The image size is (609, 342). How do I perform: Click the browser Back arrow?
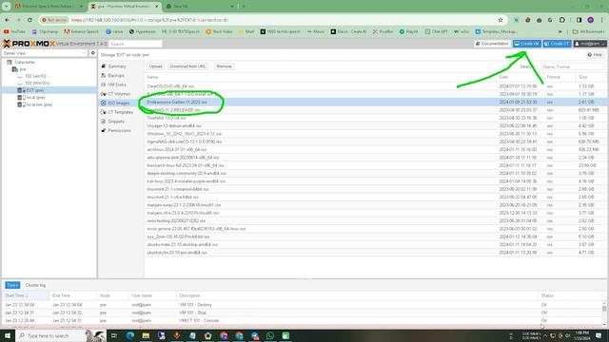(x=8, y=20)
